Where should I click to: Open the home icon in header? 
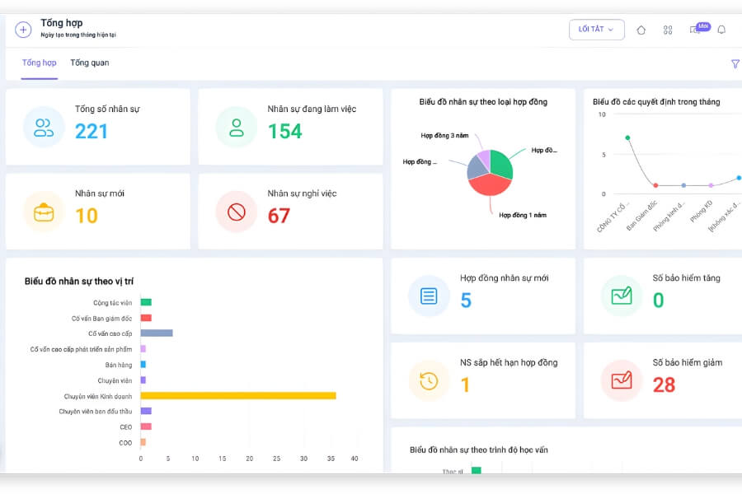pos(641,30)
